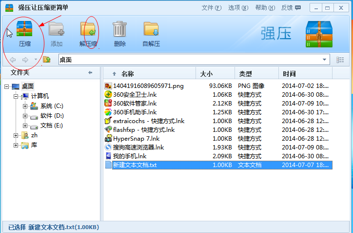
Task: Expand the 系统 (C:) drive
Action: tap(25, 106)
